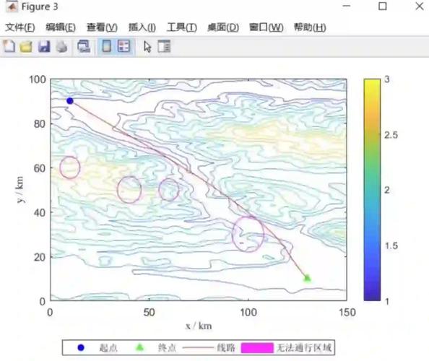Viewport: 429px width, 361px height.
Task: Open the 插入(I) menu
Action: (142, 27)
